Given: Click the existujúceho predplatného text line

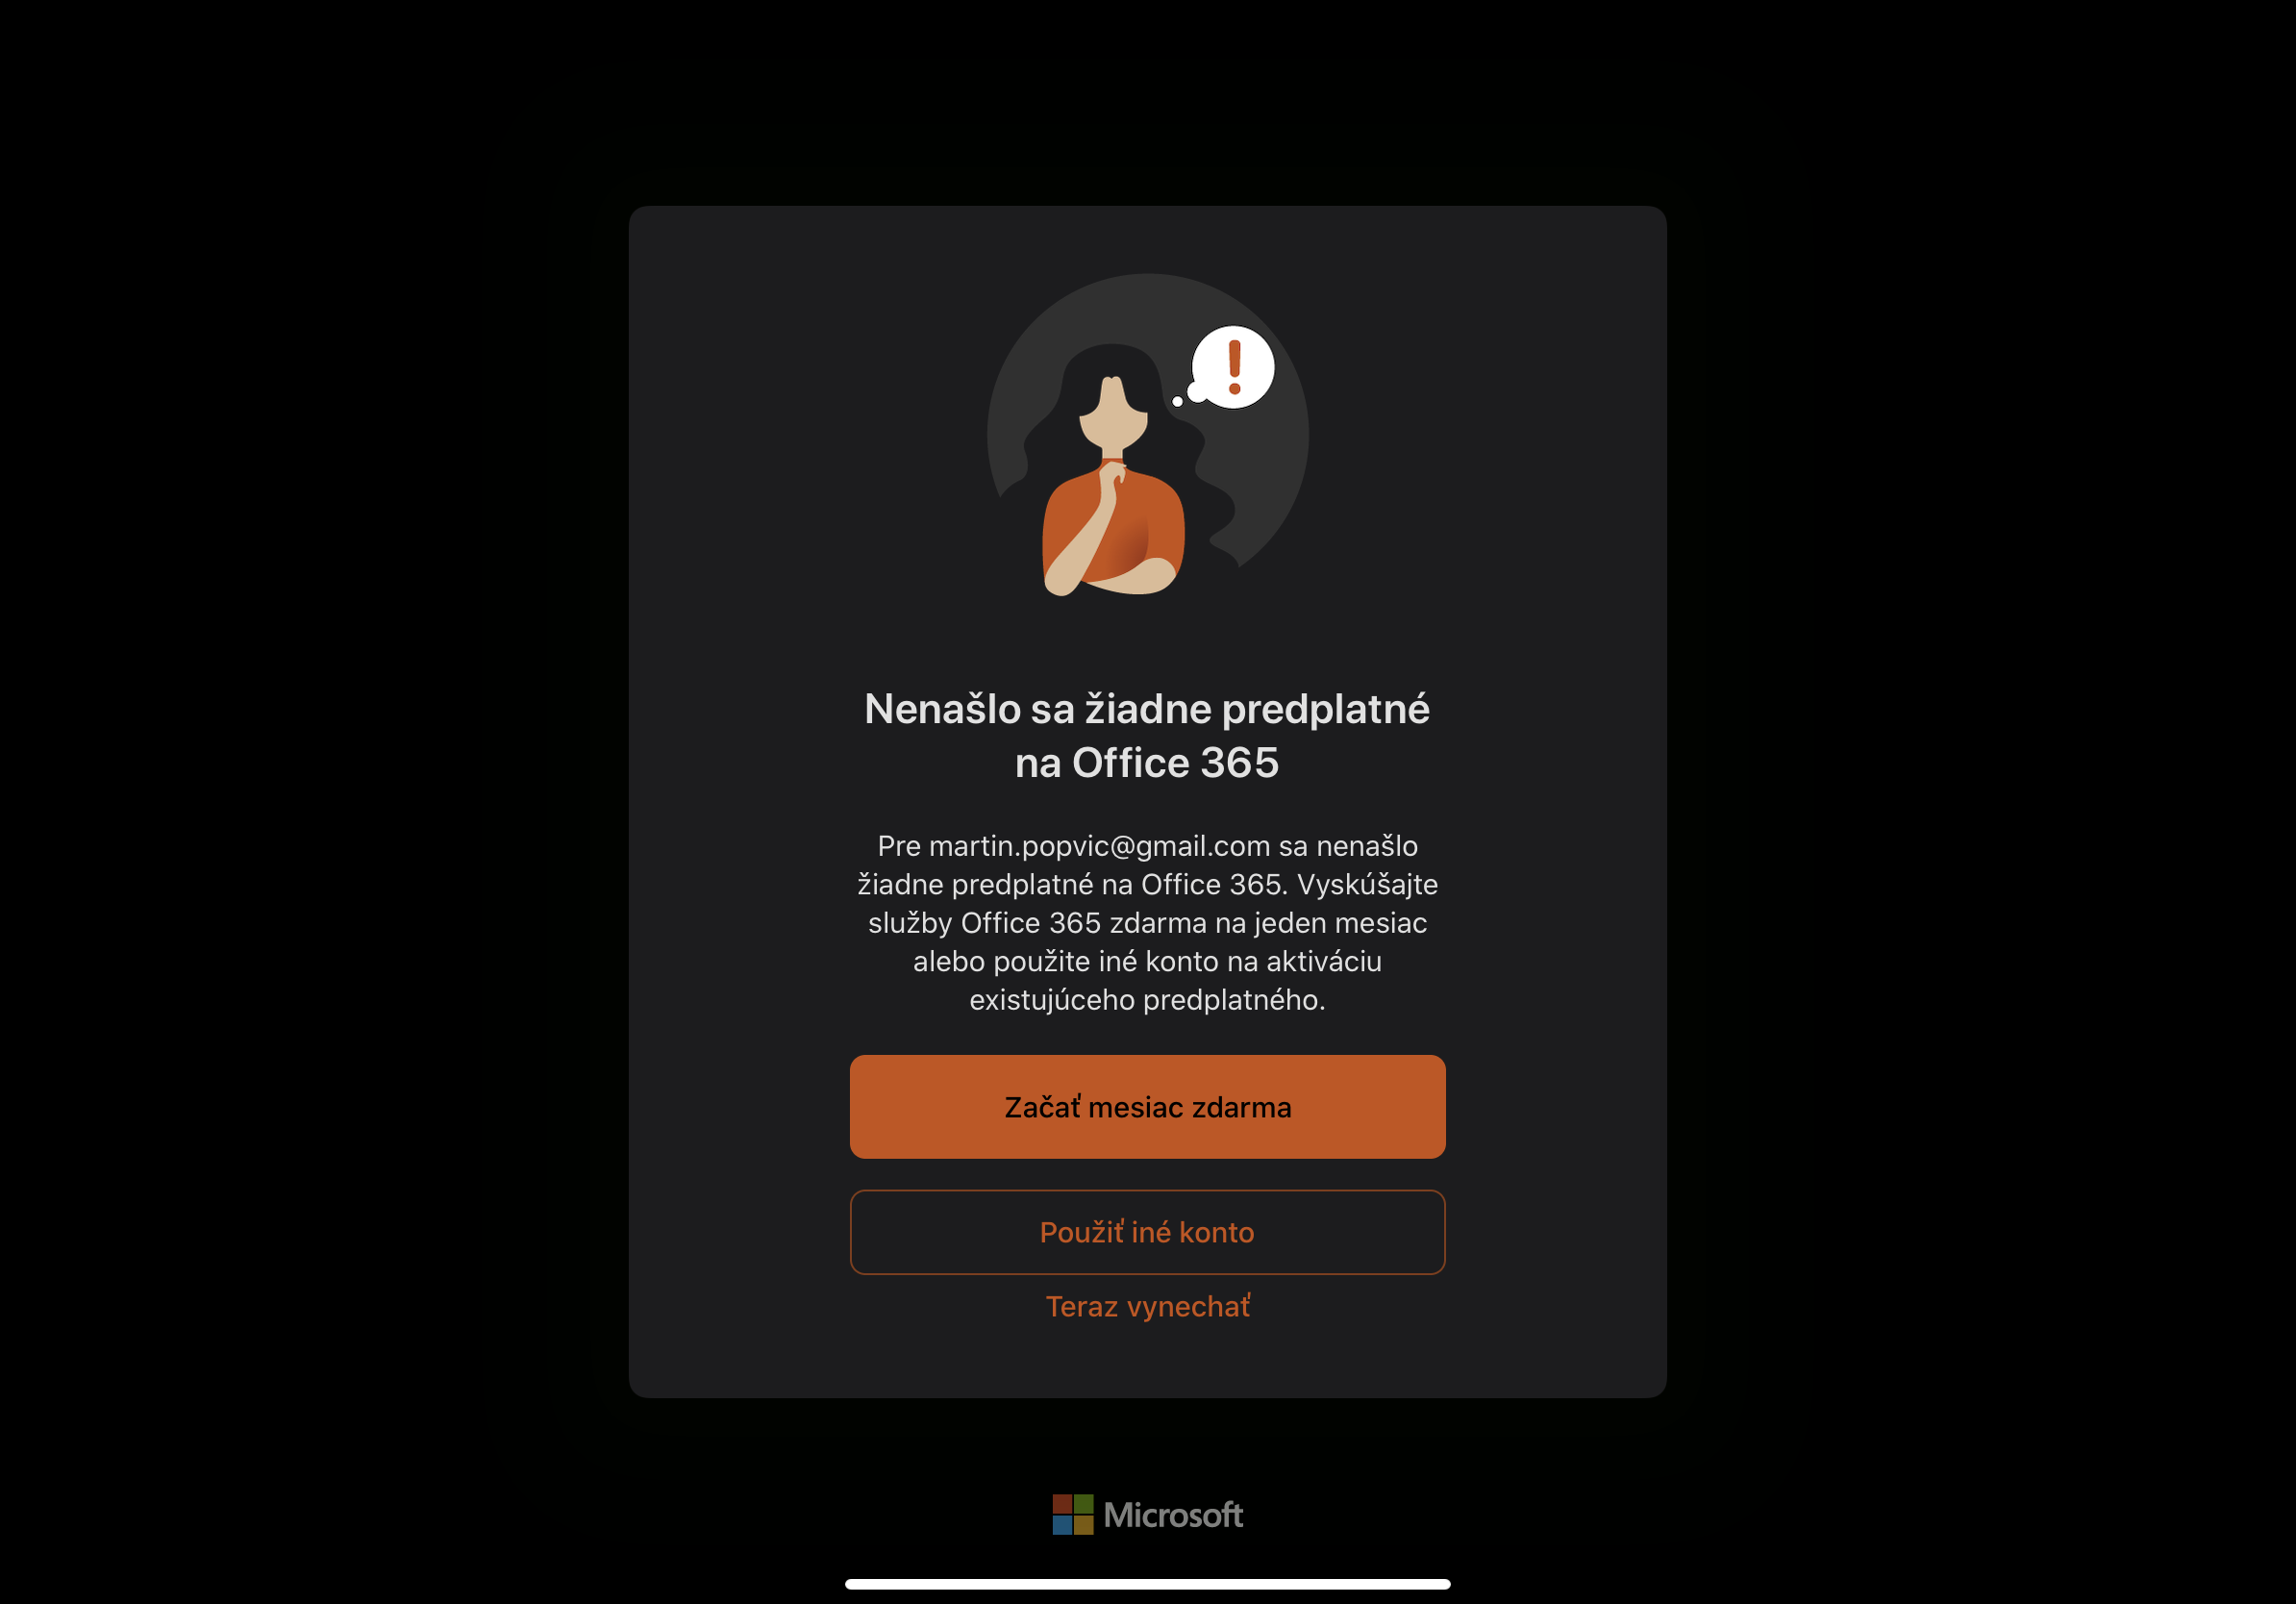Looking at the screenshot, I should tap(1147, 1000).
